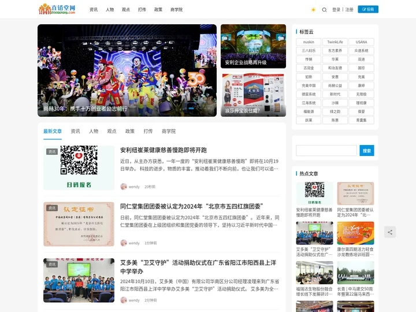
Task: Select the 江海系统 tag
Action: point(309,103)
